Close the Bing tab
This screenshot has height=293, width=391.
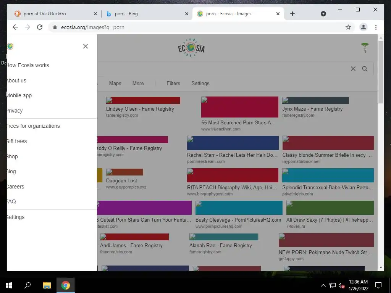(x=186, y=14)
